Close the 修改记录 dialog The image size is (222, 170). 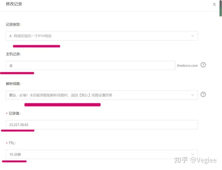pyautogui.click(x=214, y=4)
